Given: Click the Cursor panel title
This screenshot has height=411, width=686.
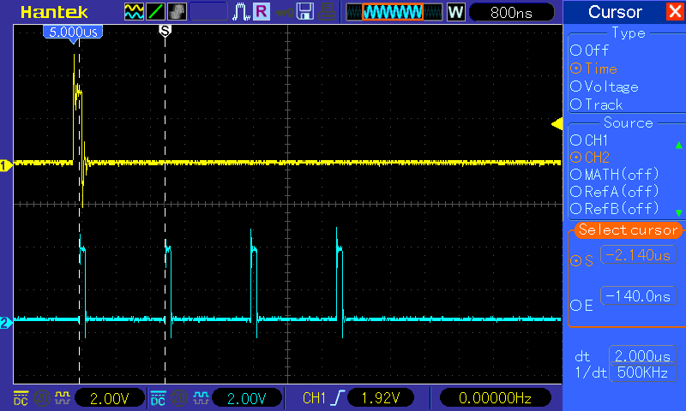Looking at the screenshot, I should [615, 12].
